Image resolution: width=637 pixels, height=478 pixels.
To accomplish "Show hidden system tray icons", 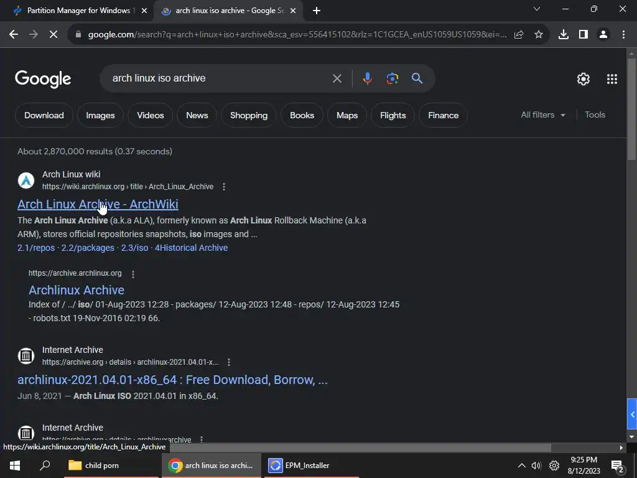I will tap(522, 466).
